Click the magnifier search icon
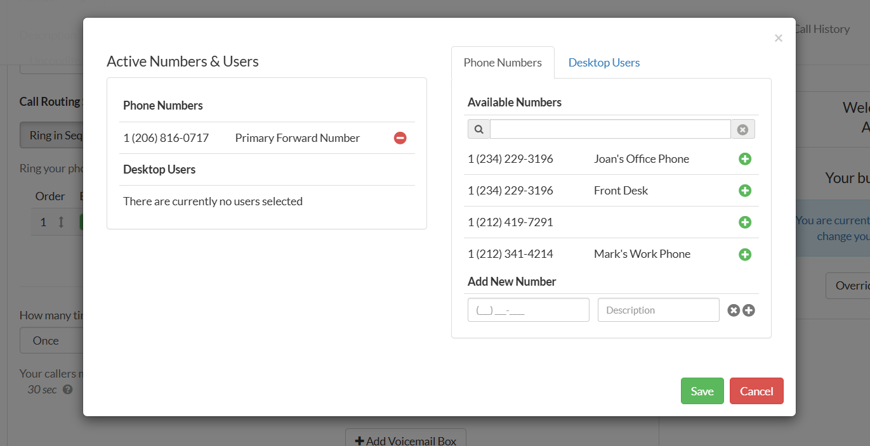870x446 pixels. pyautogui.click(x=479, y=129)
